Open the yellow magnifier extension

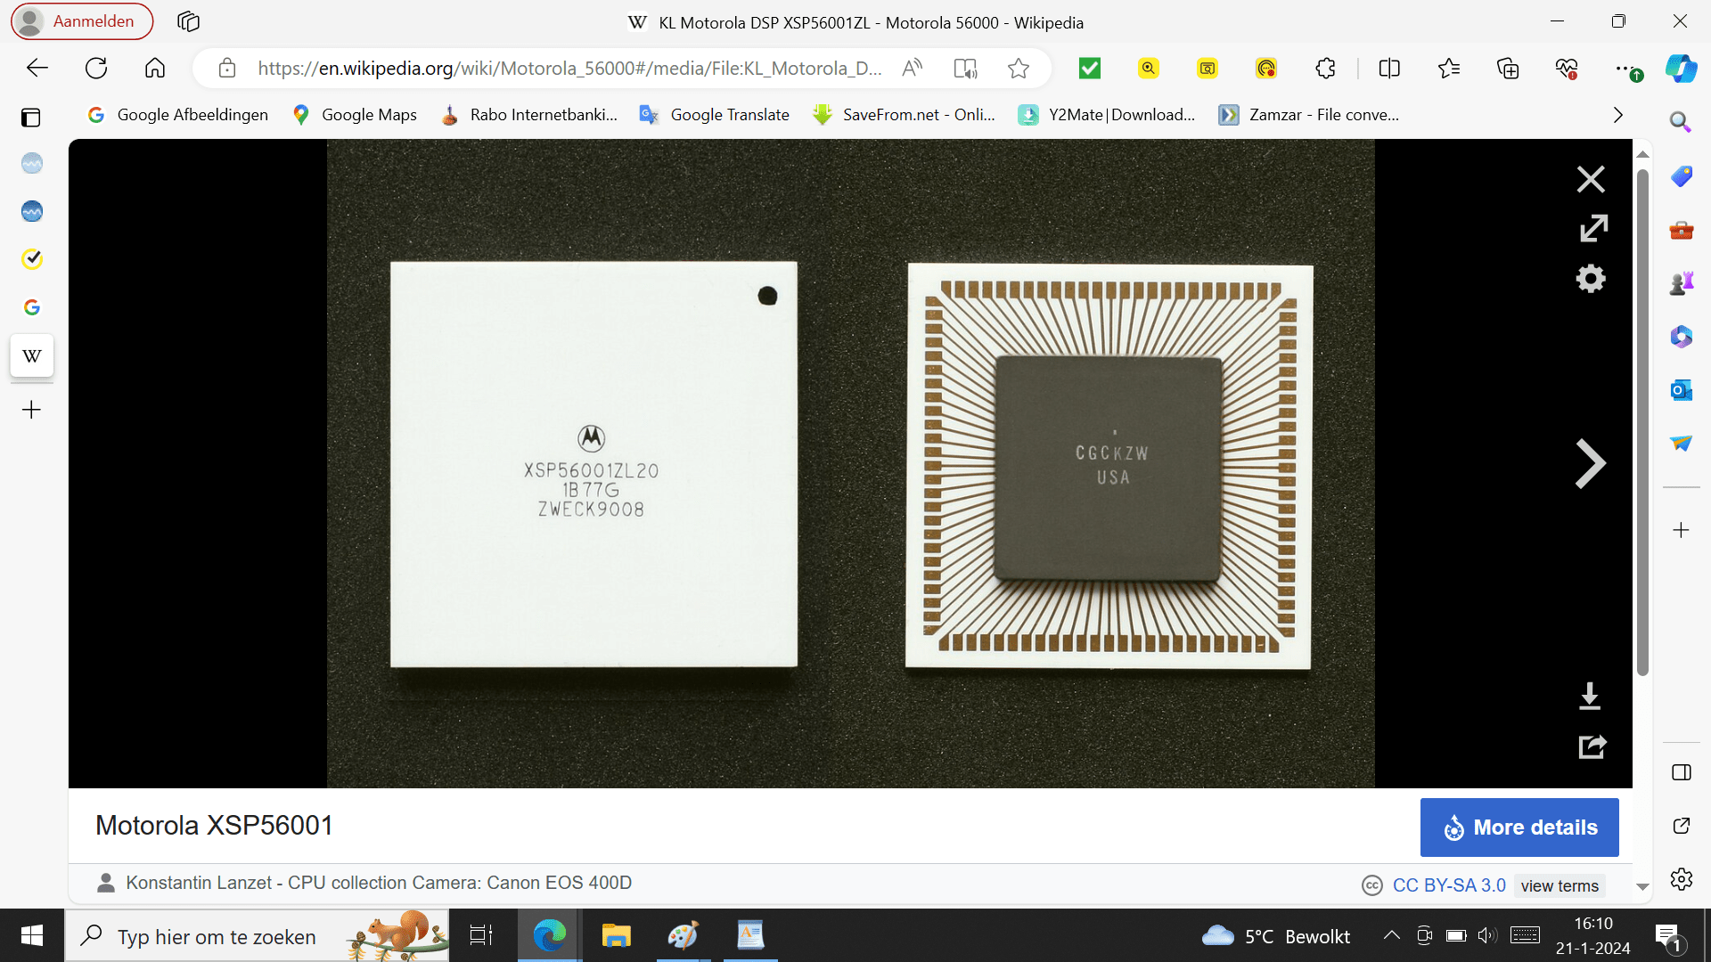tap(1149, 69)
